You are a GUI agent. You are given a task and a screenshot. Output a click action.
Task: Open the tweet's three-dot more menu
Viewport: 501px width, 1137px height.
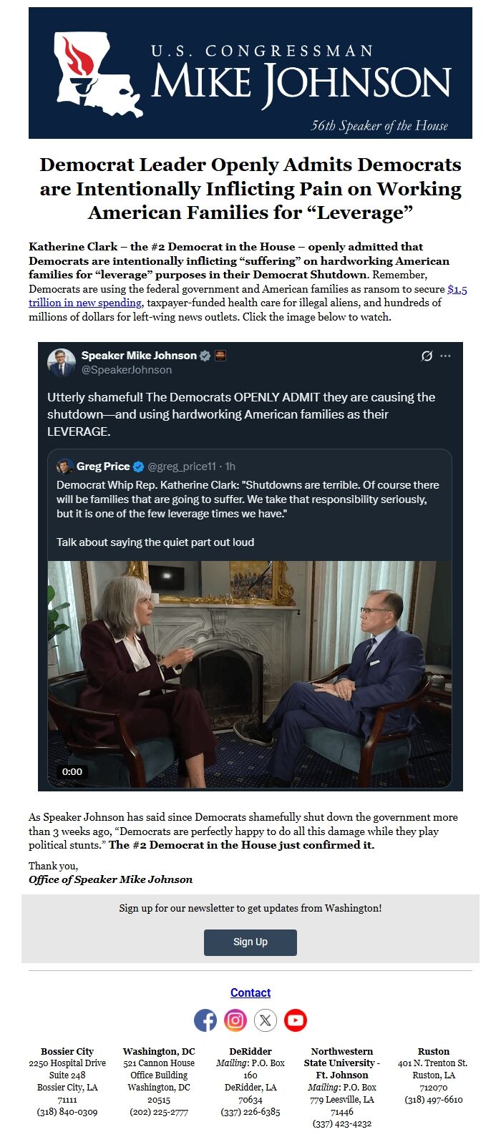(x=446, y=356)
